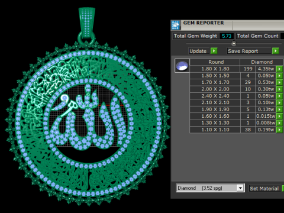Click the 0.19tw weight cell
This screenshot has width=284, height=213.
click(x=266, y=130)
